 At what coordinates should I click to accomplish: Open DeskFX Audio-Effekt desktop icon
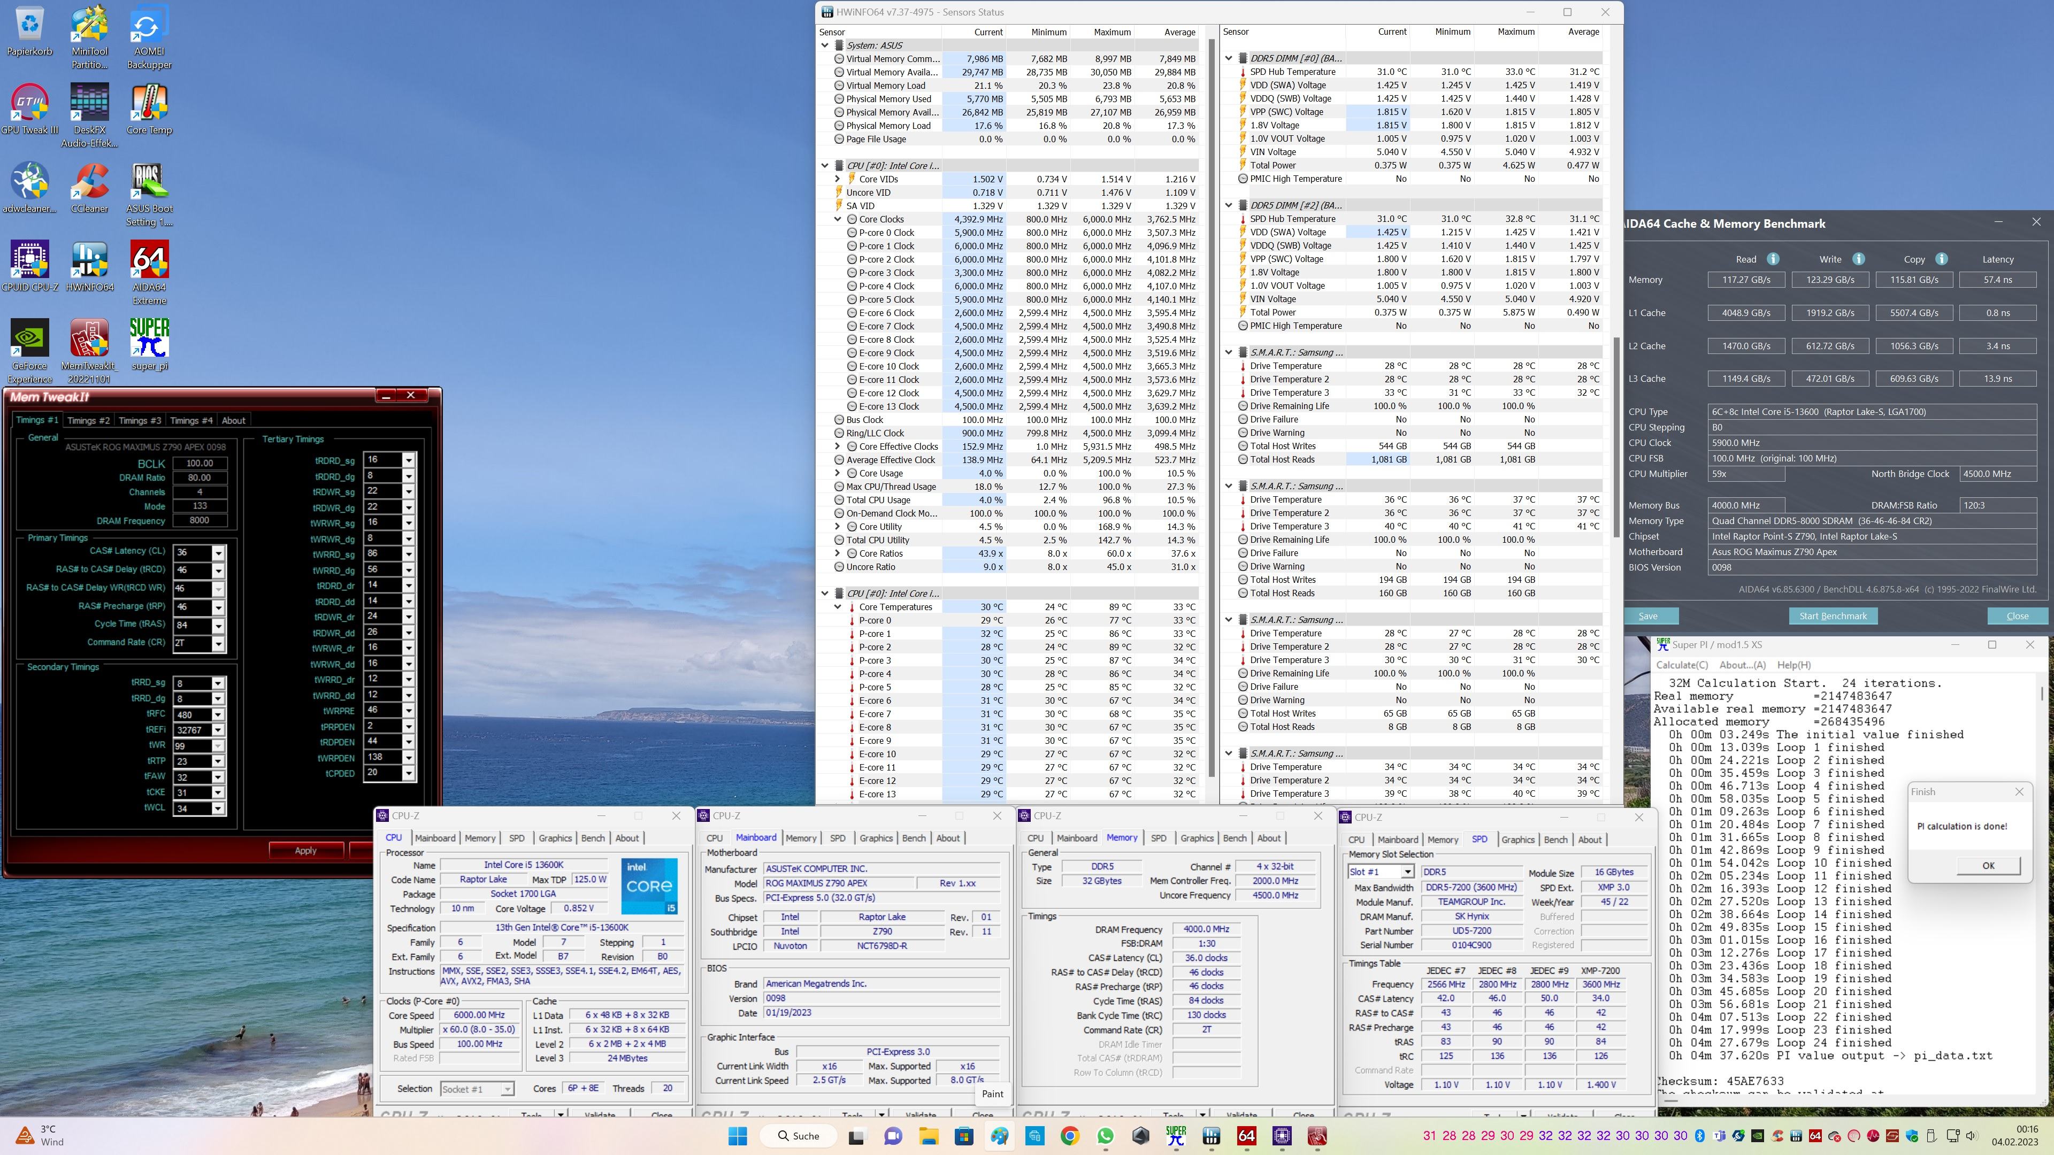click(89, 115)
